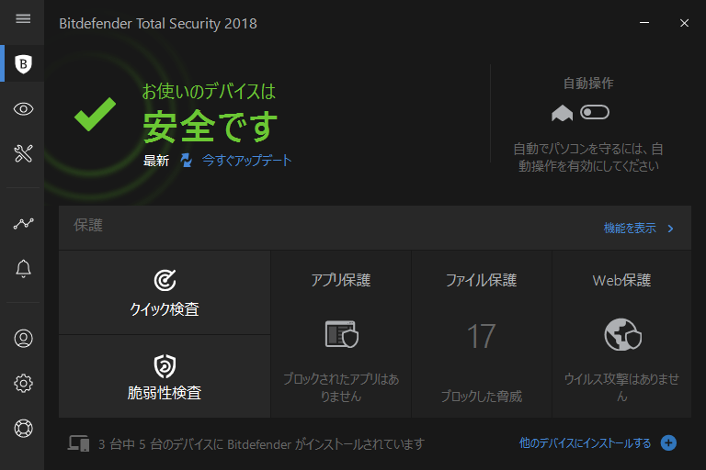The width and height of the screenshot is (706, 470).
Task: Click the 今すぐアップデート link
Action: coord(246,161)
